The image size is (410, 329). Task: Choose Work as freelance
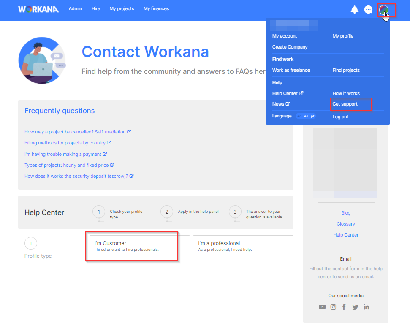pyautogui.click(x=291, y=71)
